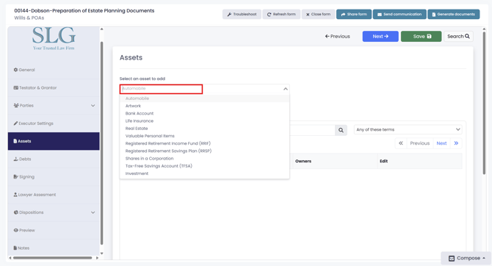Click the pagination Previous button
Image resolution: width=492 pixels, height=266 pixels.
(419, 143)
